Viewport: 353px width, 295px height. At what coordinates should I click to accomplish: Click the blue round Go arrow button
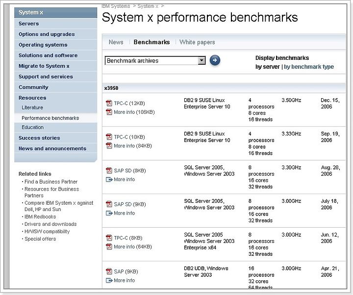[215, 60]
